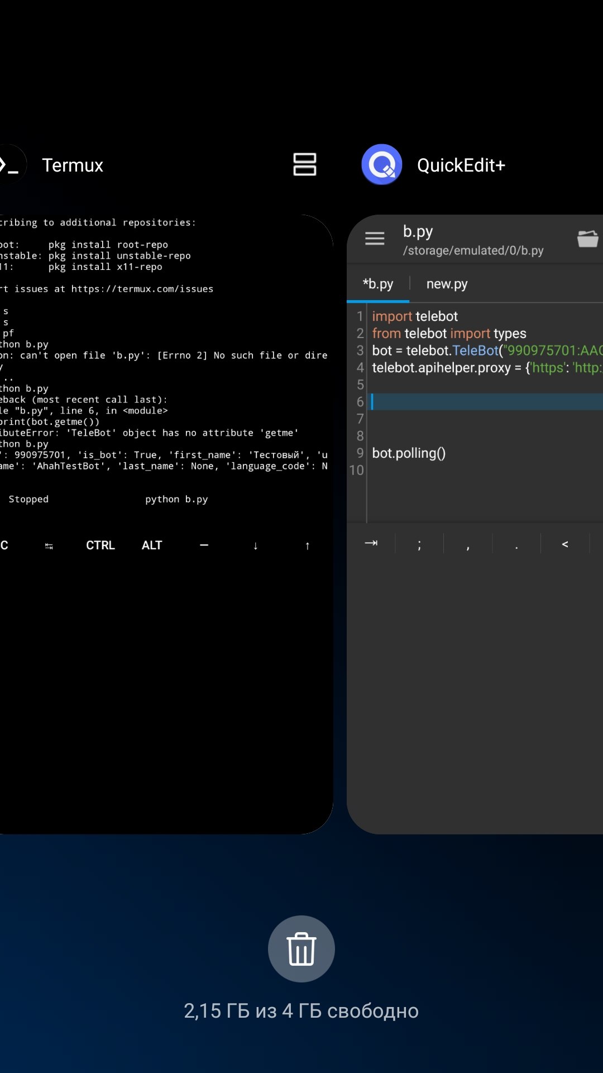Tap b.py filename title in QuickEdit+
The image size is (603, 1073).
pyautogui.click(x=418, y=231)
